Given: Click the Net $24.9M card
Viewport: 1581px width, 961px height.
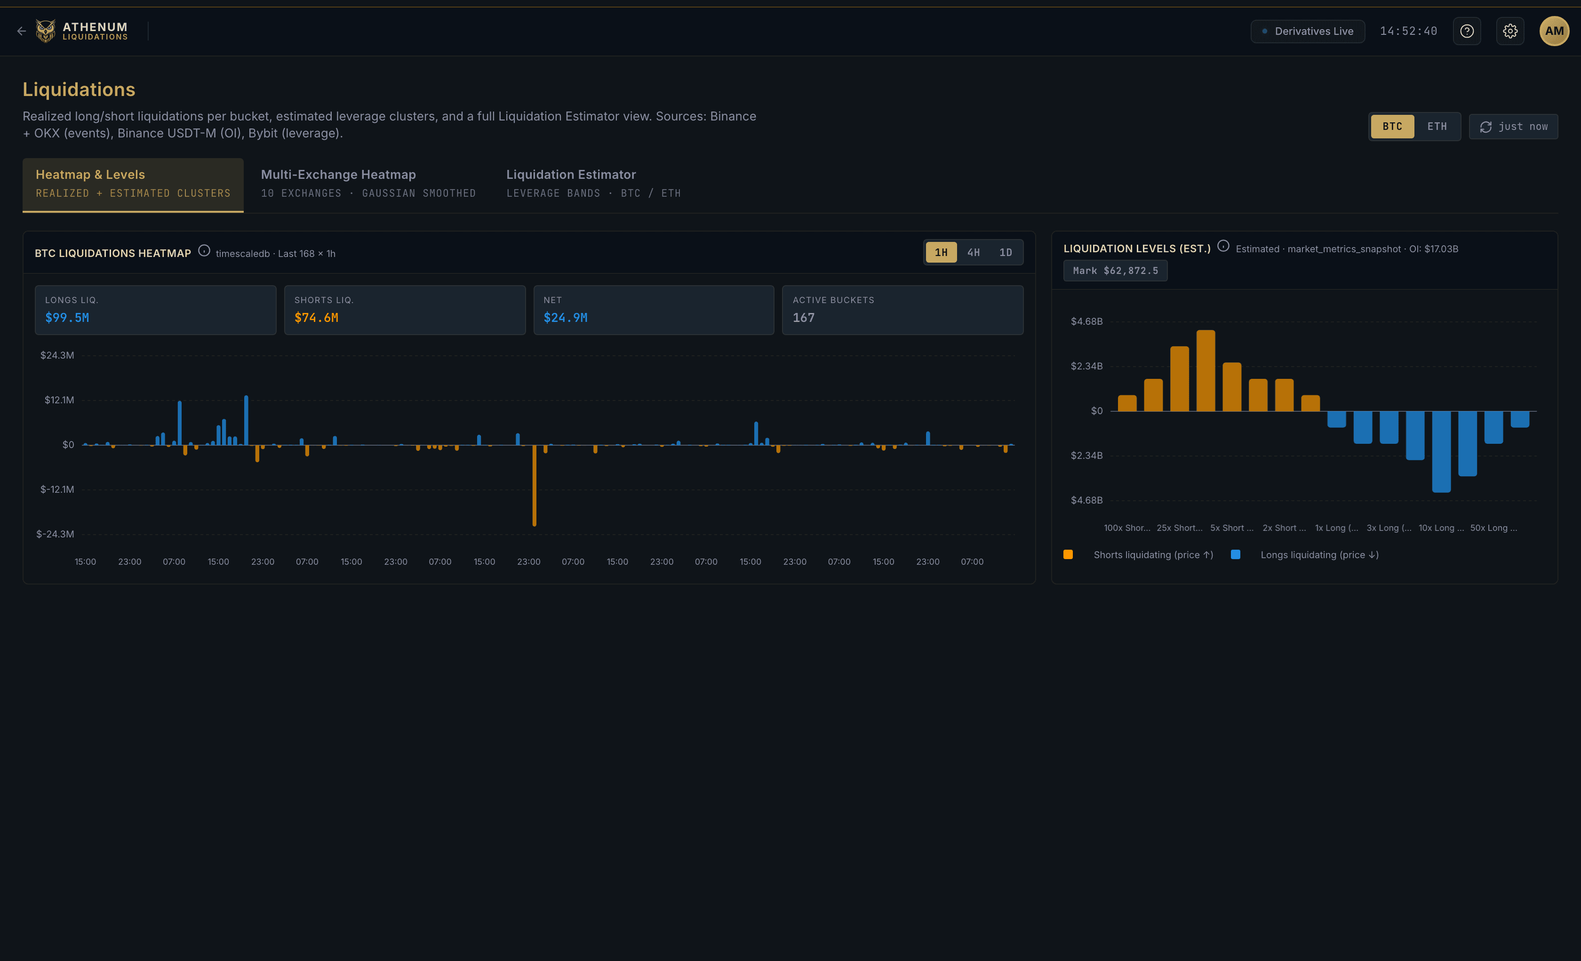Looking at the screenshot, I should [x=654, y=310].
